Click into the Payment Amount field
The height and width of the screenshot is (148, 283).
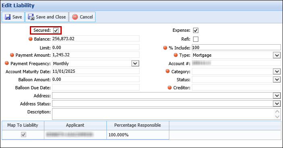click(96, 55)
